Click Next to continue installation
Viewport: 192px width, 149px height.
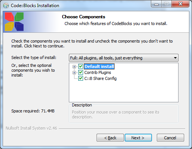[138, 138]
